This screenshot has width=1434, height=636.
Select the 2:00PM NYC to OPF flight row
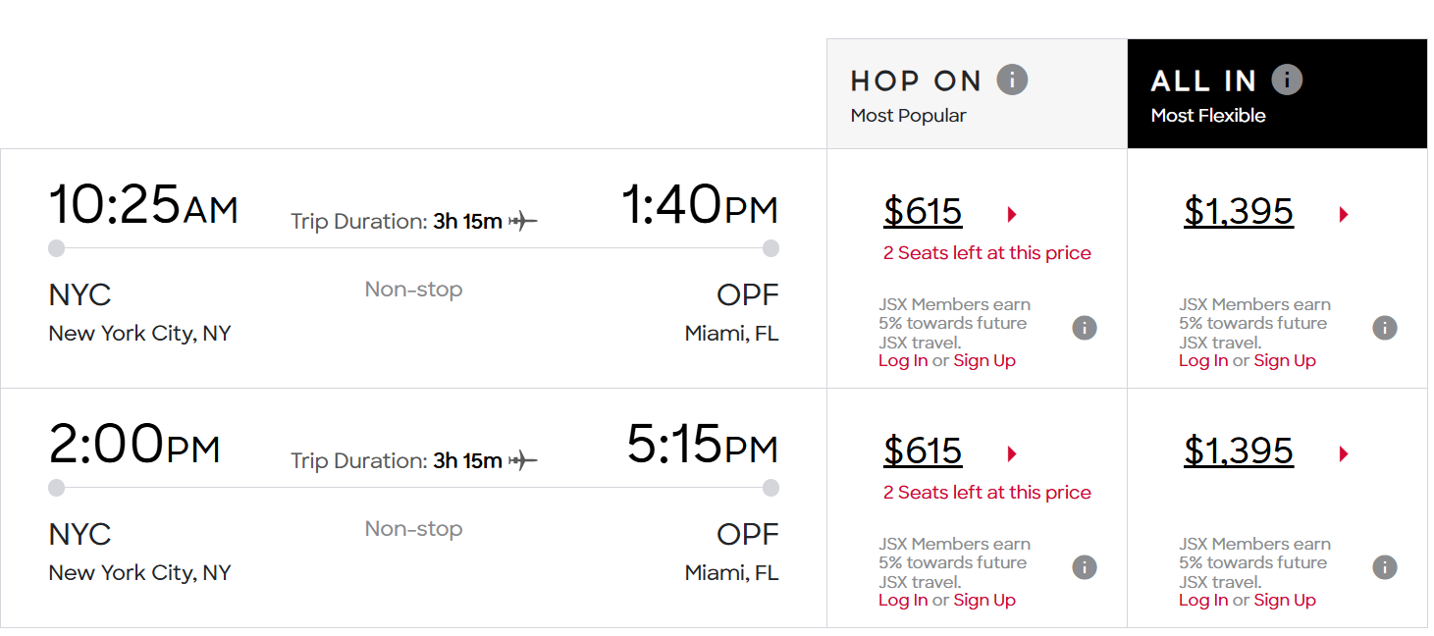tap(413, 508)
